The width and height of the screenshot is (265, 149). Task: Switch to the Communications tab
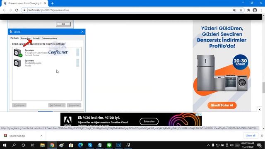point(49,38)
